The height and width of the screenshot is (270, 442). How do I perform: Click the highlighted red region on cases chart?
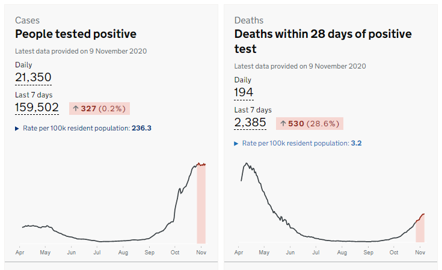[x=201, y=204]
